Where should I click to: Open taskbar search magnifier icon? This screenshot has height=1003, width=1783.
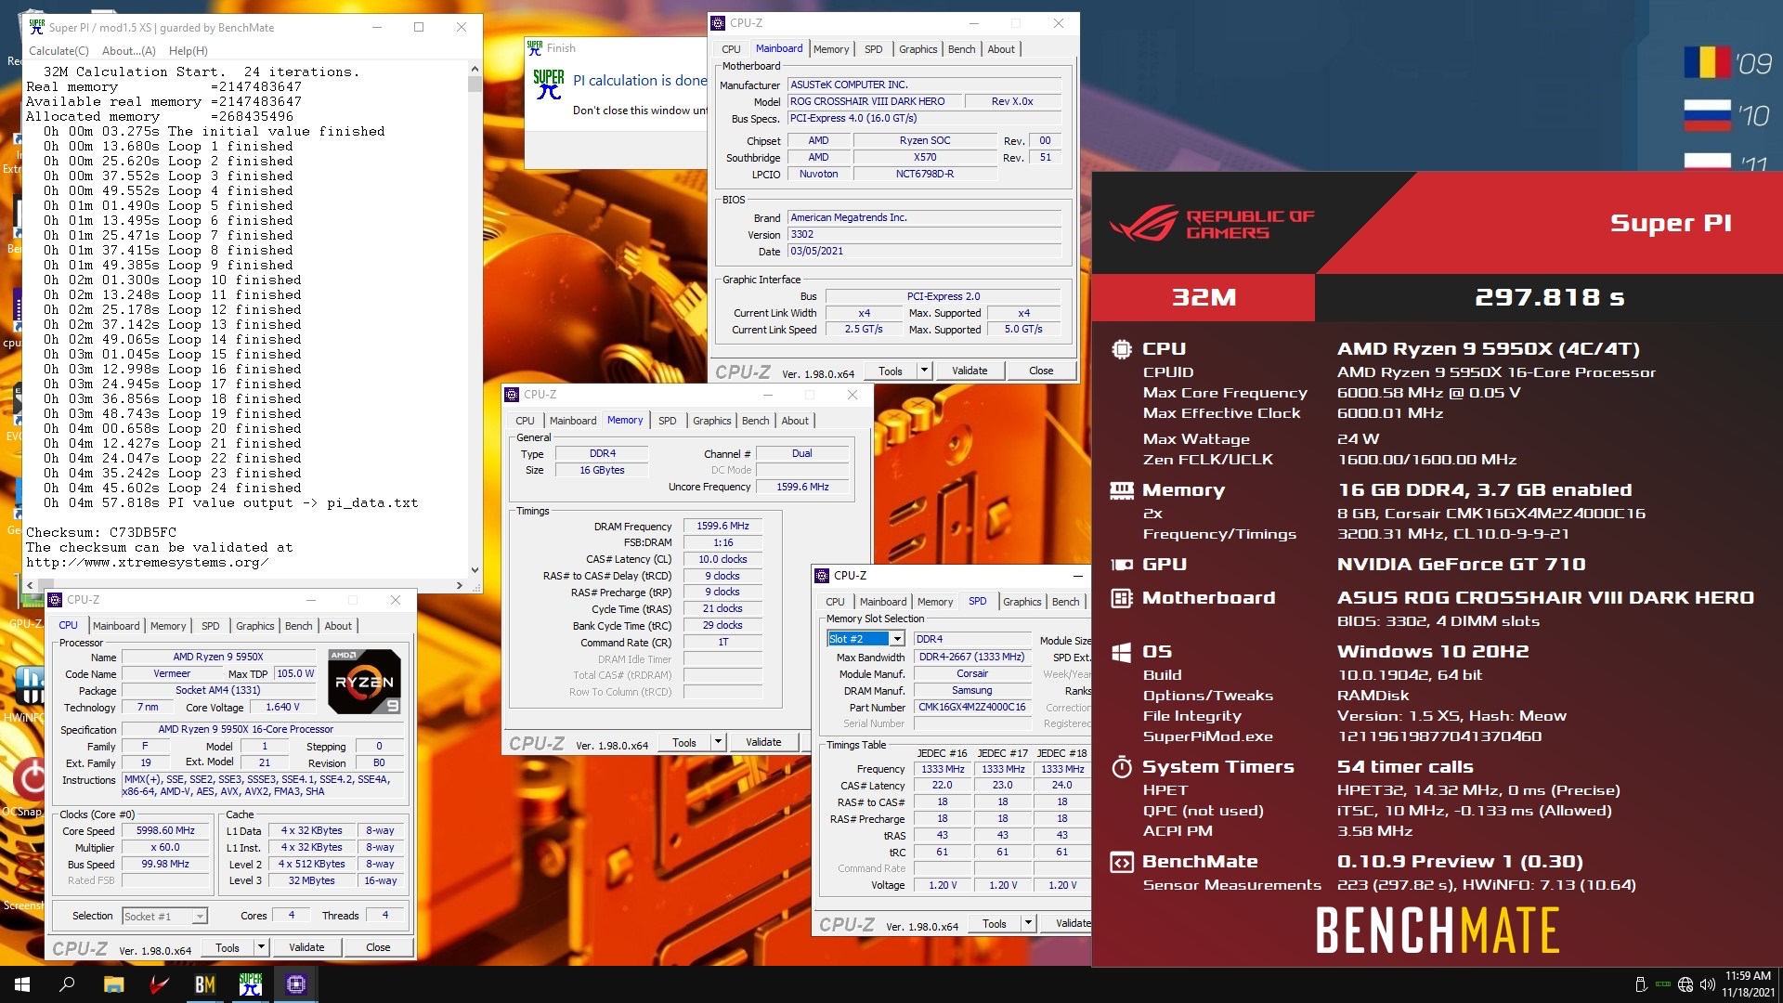tap(67, 984)
